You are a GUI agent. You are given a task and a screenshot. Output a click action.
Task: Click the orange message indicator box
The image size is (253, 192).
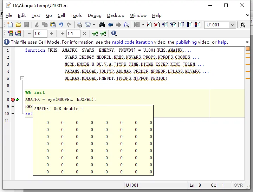tap(248, 49)
